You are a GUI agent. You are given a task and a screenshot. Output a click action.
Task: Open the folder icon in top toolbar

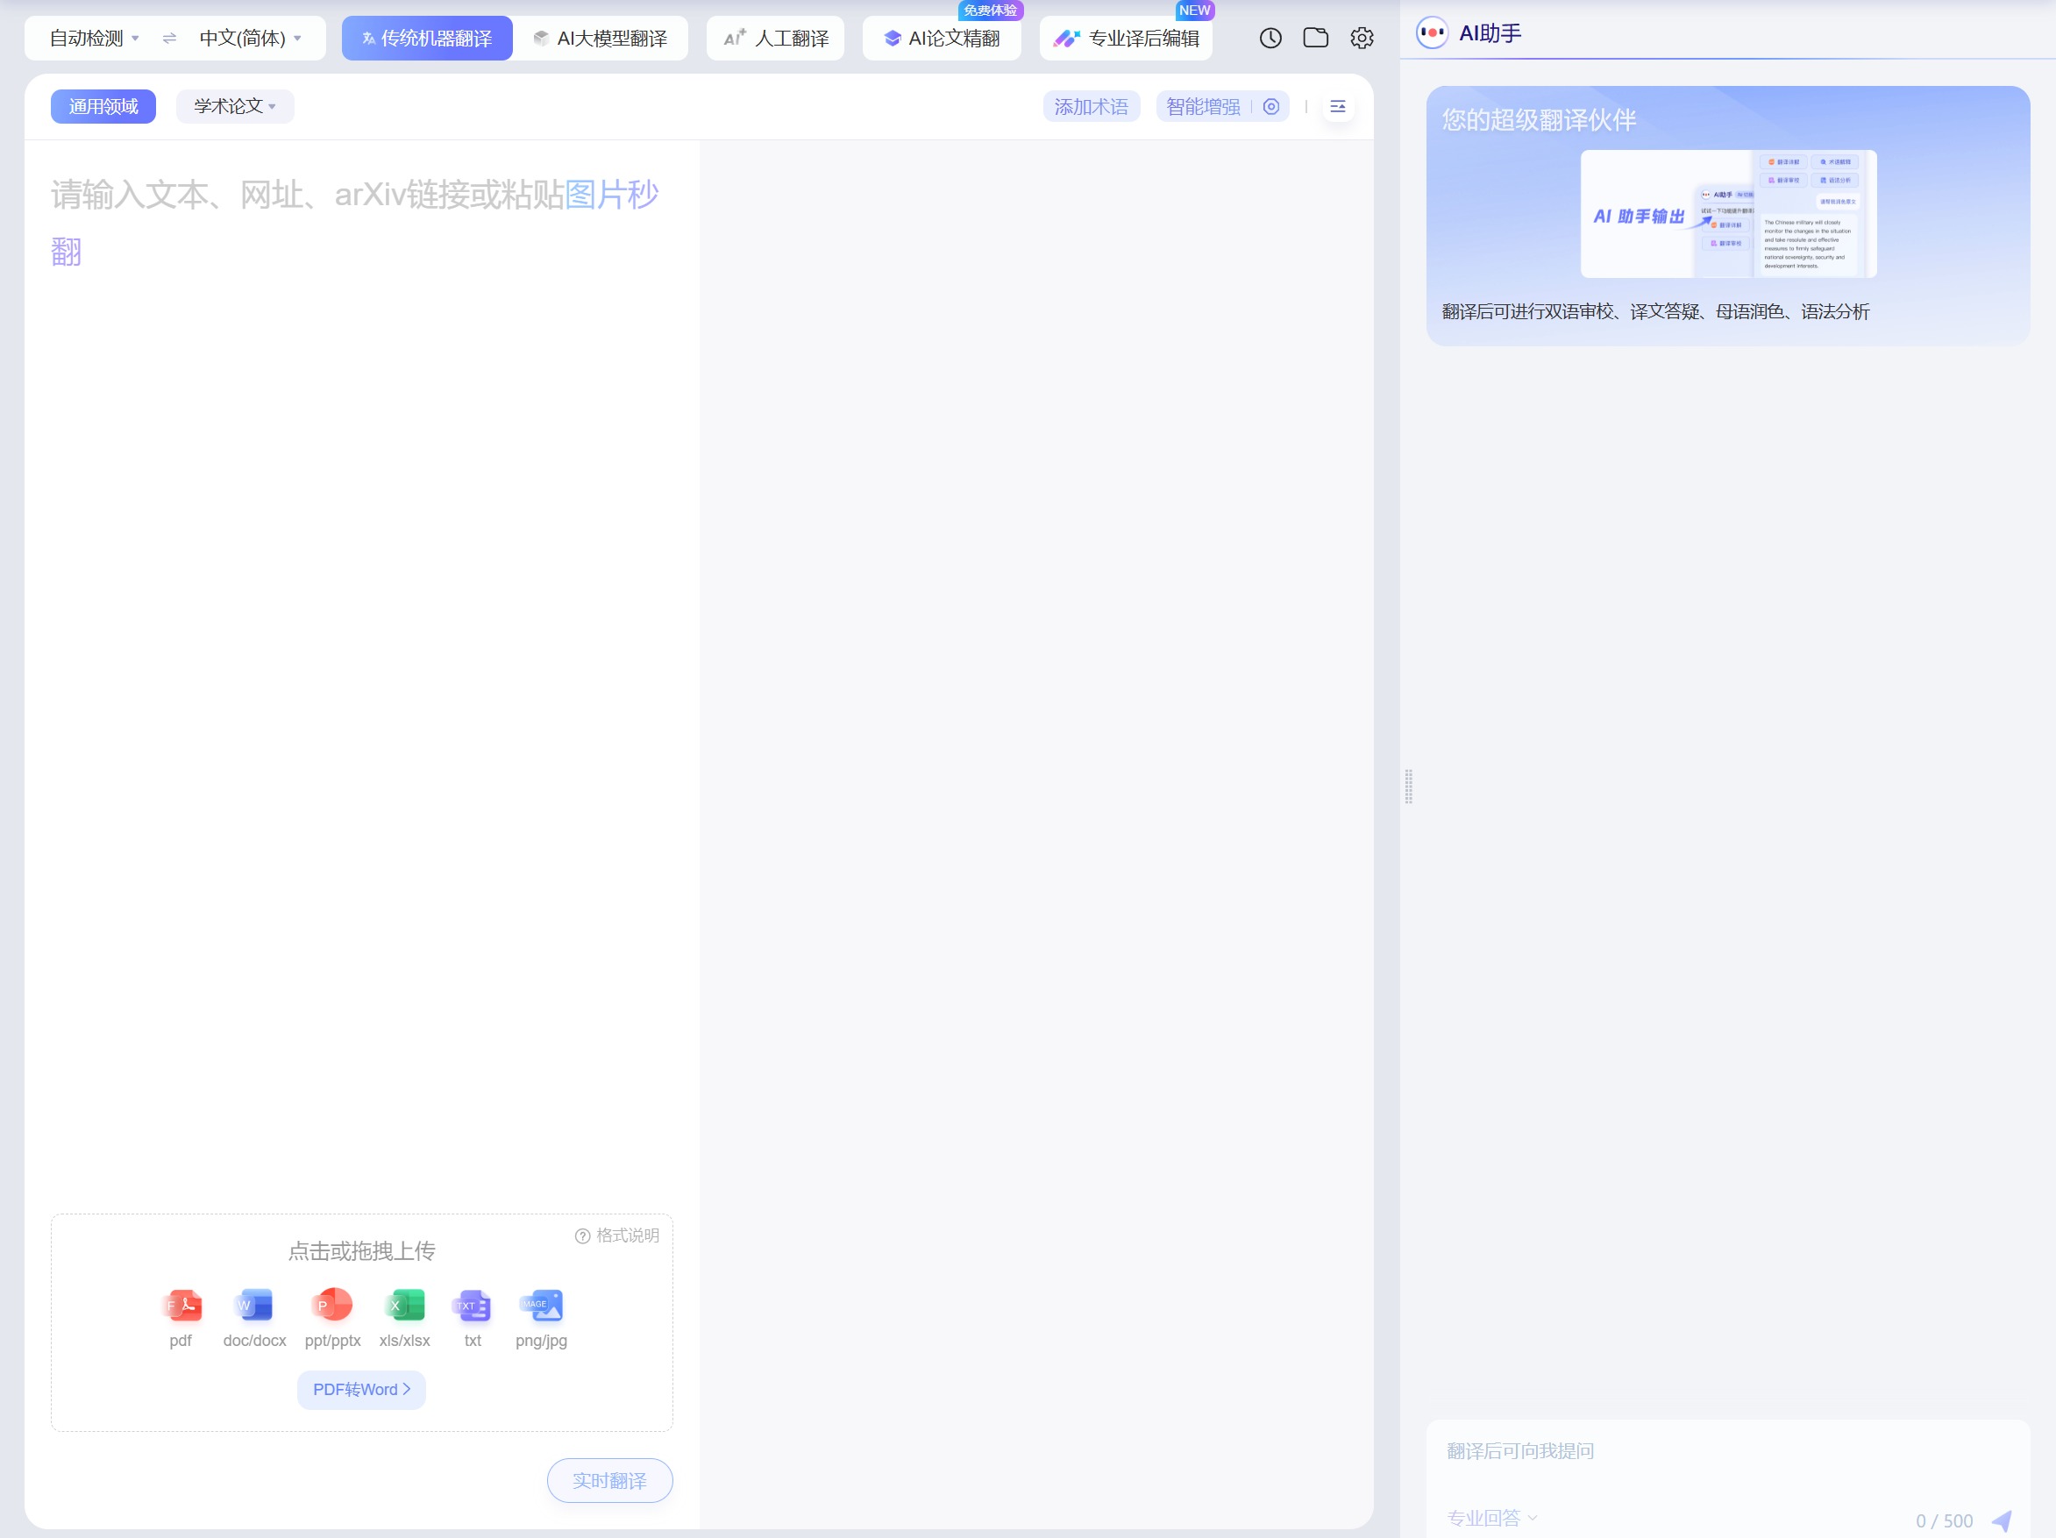[x=1315, y=38]
